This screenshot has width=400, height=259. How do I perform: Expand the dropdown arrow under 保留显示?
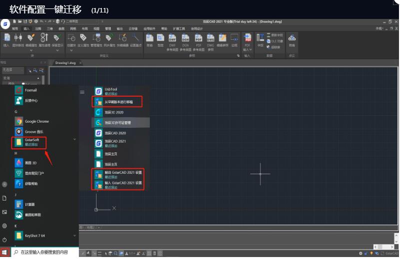57,50
